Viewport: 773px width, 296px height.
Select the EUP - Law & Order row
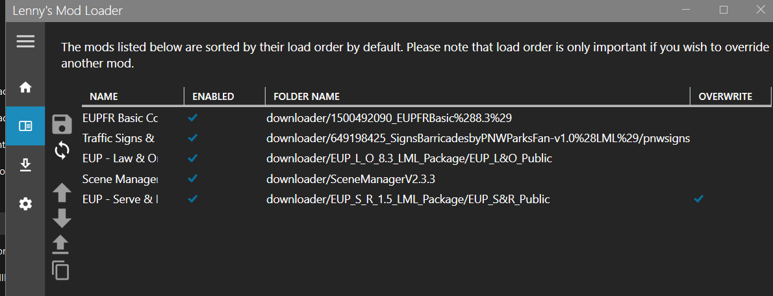[x=120, y=158]
